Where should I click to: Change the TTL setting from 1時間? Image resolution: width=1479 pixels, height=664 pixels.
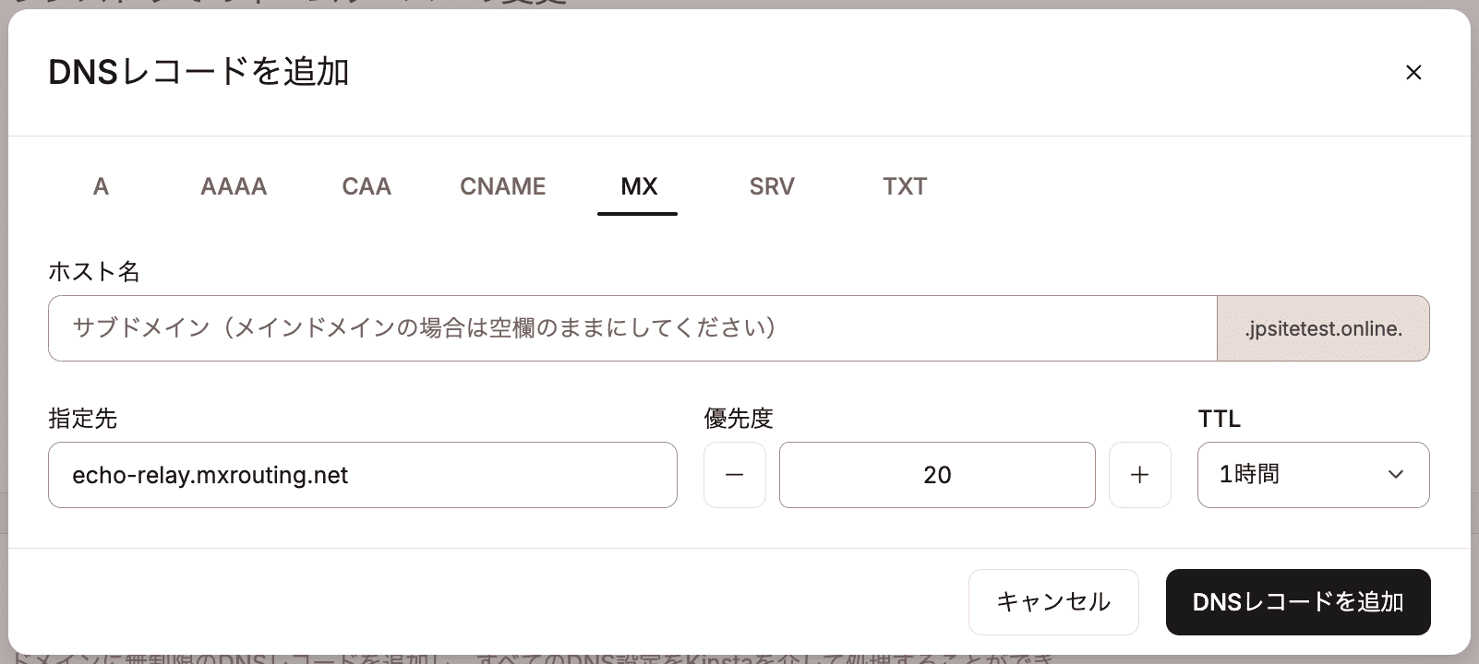tap(1313, 475)
